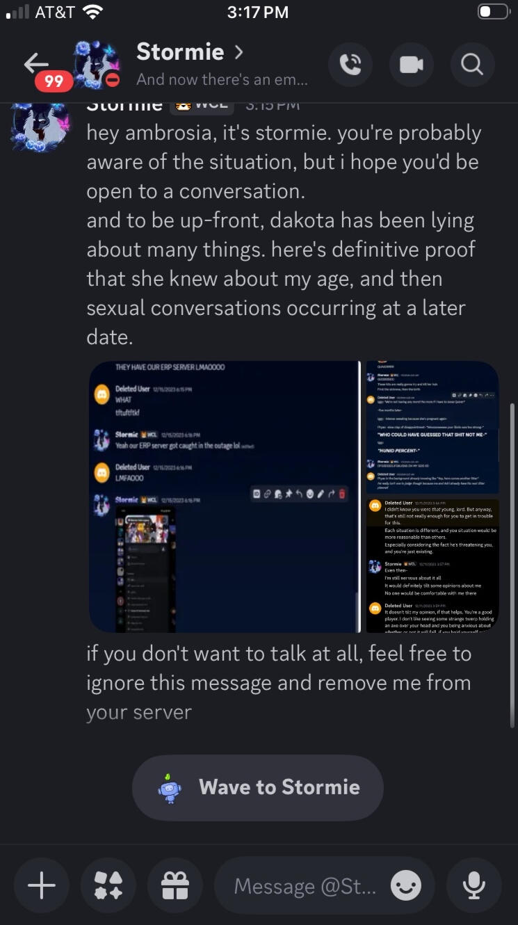Tap the Stormie name in header
This screenshot has height=925, width=518.
point(180,51)
